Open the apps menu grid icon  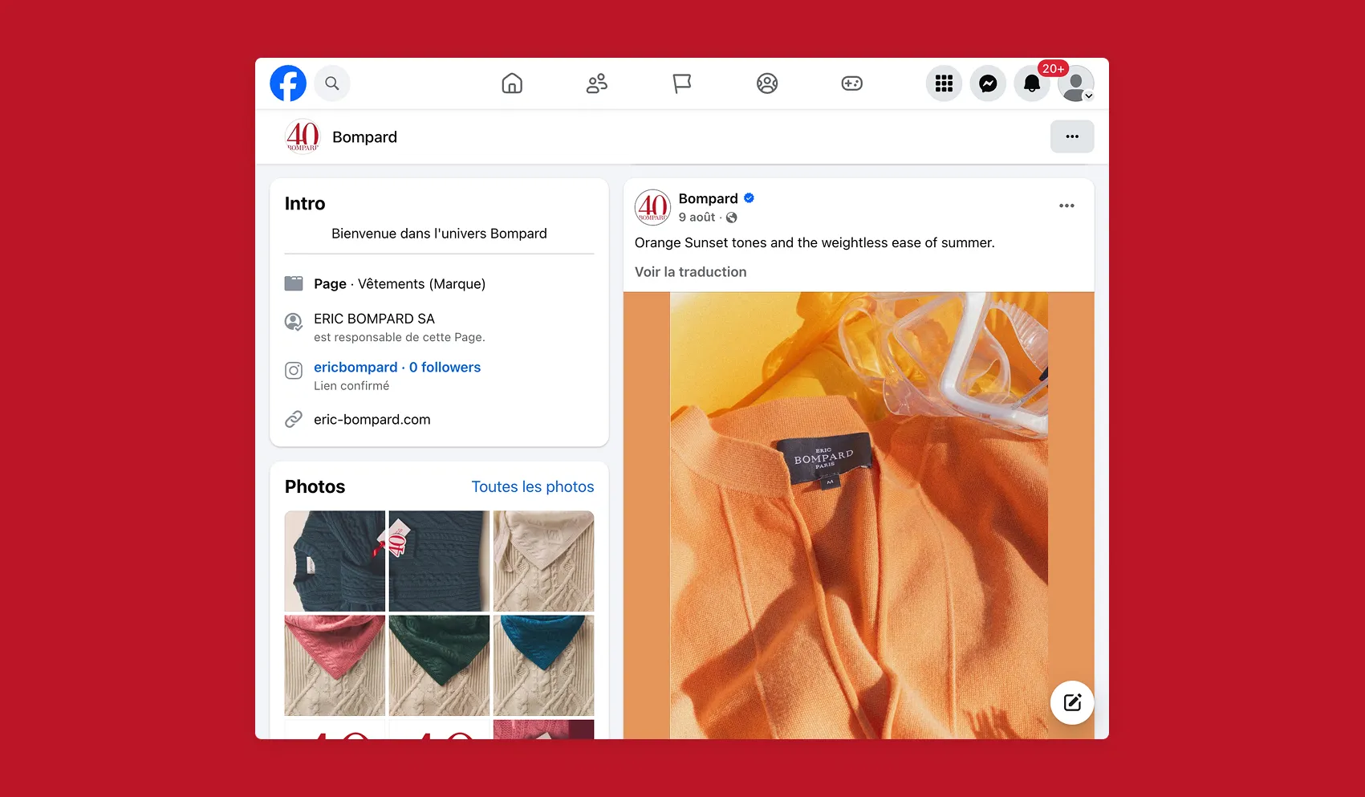pos(944,83)
